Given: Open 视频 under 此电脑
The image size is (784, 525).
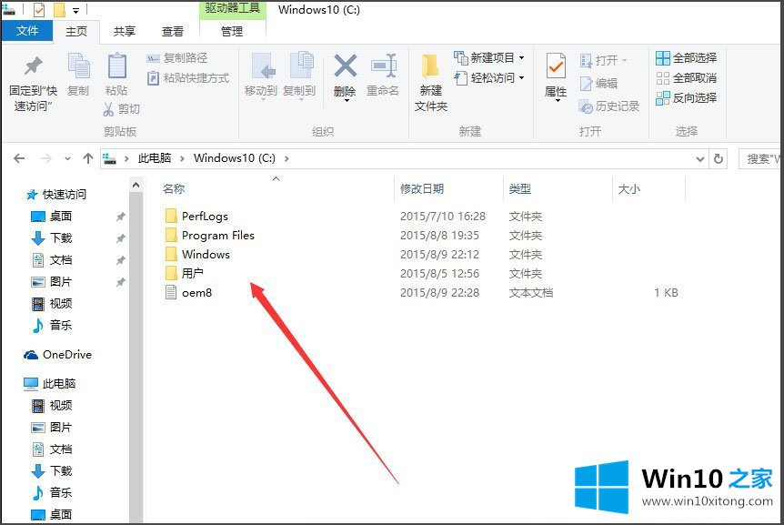Looking at the screenshot, I should 52,405.
